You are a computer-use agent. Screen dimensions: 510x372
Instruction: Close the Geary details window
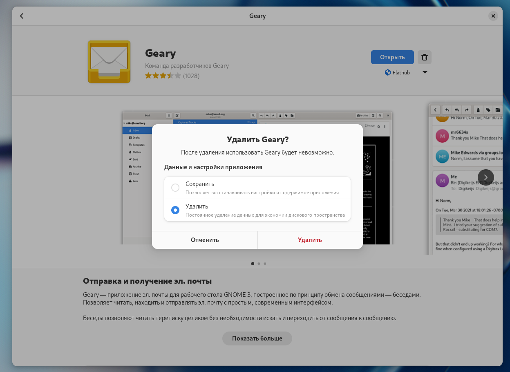pos(493,16)
